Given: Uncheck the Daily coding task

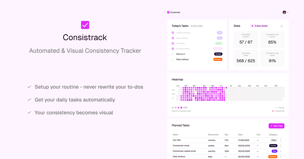Looking at the screenshot, I should pyautogui.click(x=173, y=38).
